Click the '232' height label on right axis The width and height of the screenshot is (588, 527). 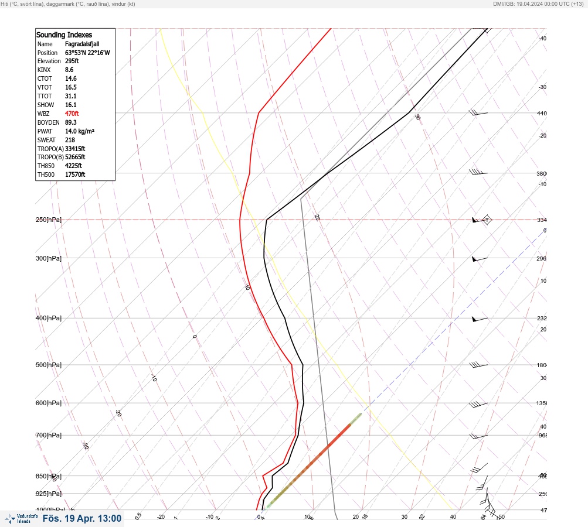coord(542,319)
